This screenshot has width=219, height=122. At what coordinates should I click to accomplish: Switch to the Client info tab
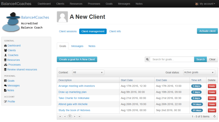[x=115, y=31]
